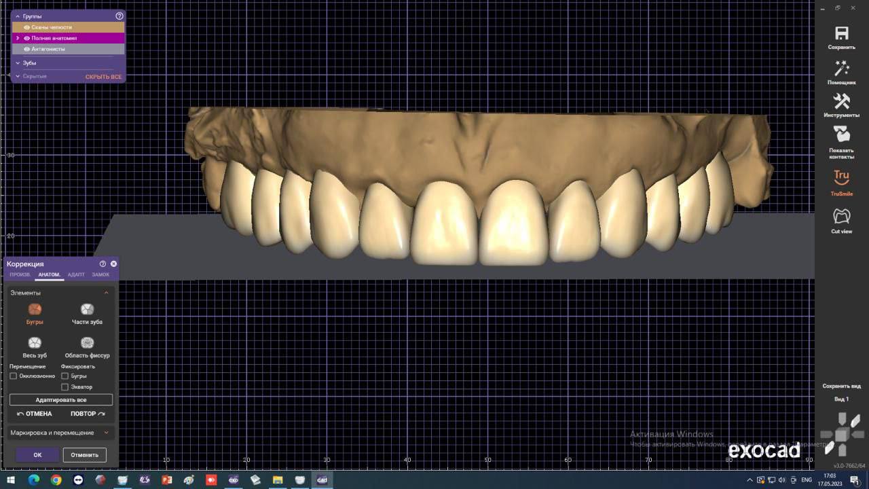This screenshot has height=489, width=869.
Task: Open the Помощник wizard tool
Action: 841,69
